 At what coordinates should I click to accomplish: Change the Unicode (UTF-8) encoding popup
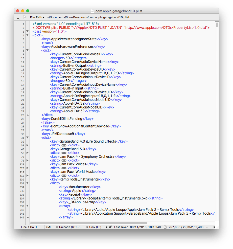point(73,227)
